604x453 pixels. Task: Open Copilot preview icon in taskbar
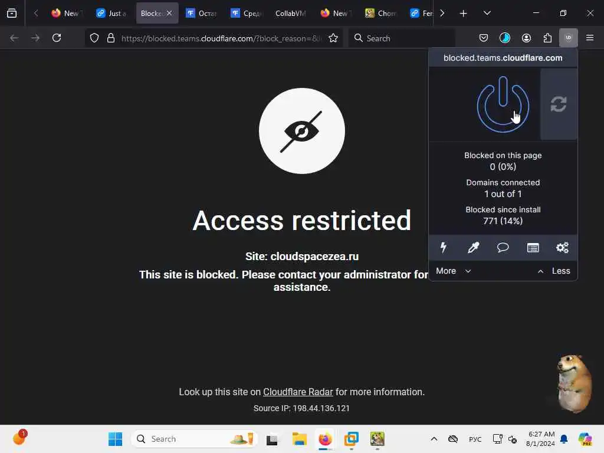click(585, 439)
